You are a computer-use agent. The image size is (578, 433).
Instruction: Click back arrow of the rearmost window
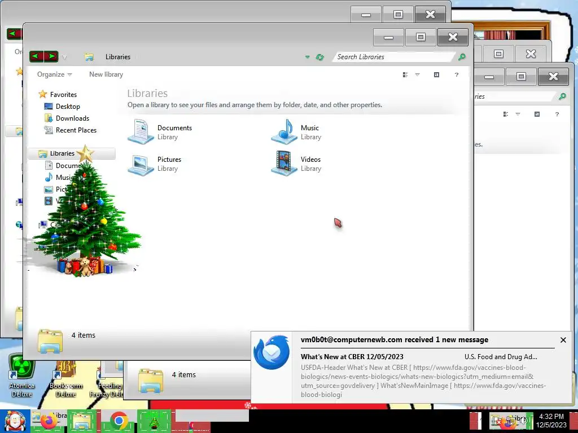tap(14, 34)
